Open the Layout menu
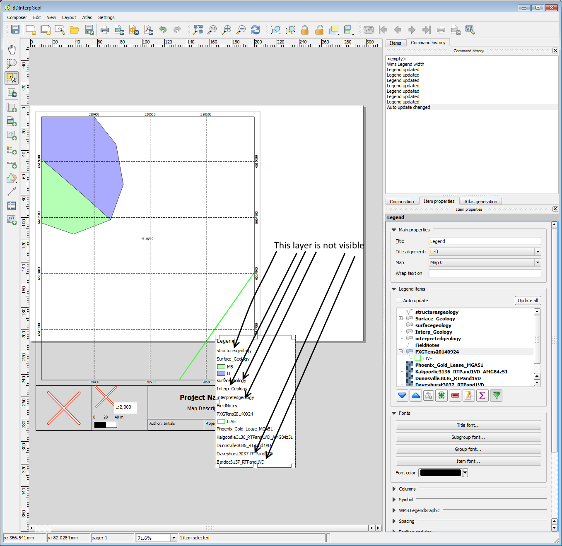 [x=69, y=17]
